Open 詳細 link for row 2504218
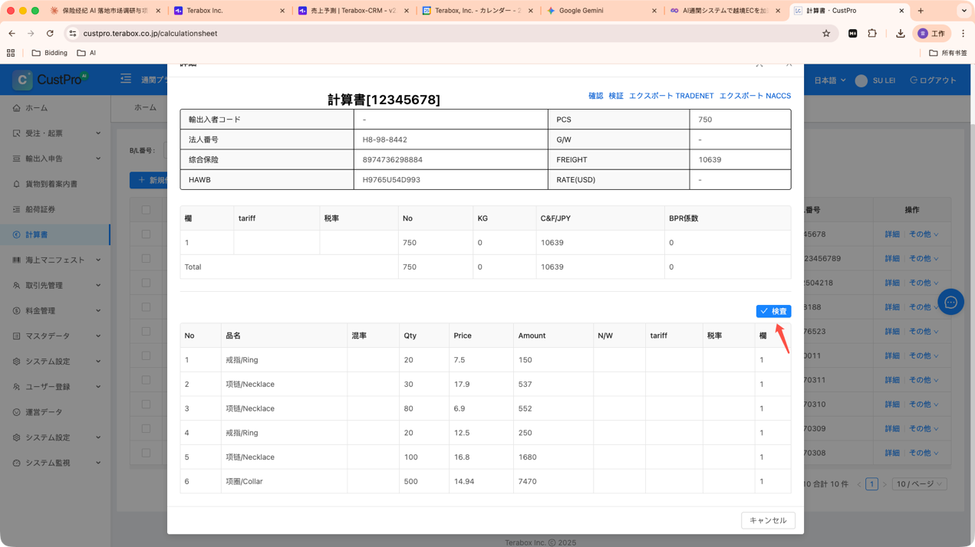975x547 pixels. 891,283
